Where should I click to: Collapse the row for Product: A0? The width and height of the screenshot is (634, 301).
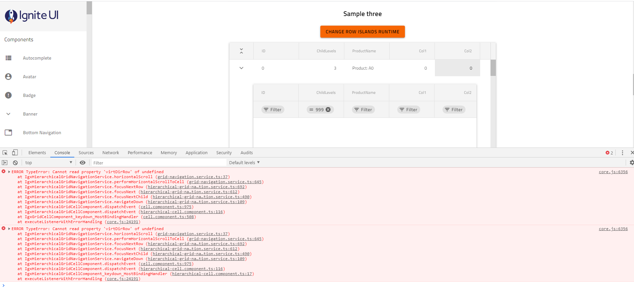[x=241, y=68]
